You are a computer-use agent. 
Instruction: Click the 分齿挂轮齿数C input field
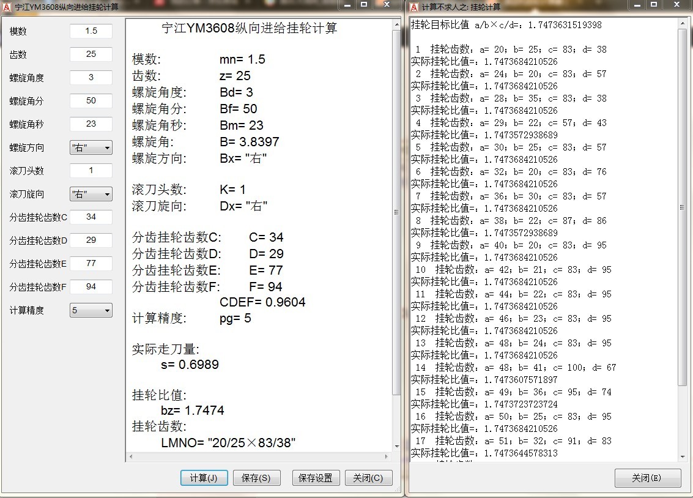[x=91, y=217]
